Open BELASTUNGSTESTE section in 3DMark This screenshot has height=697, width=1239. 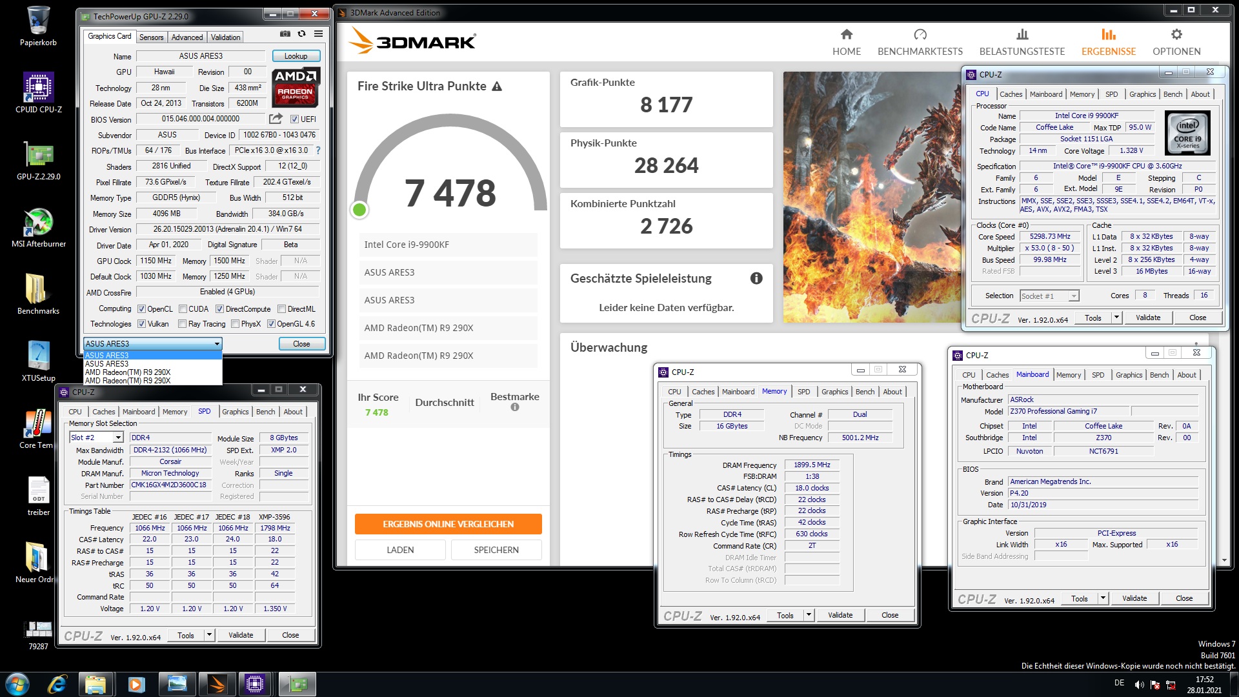1022,43
